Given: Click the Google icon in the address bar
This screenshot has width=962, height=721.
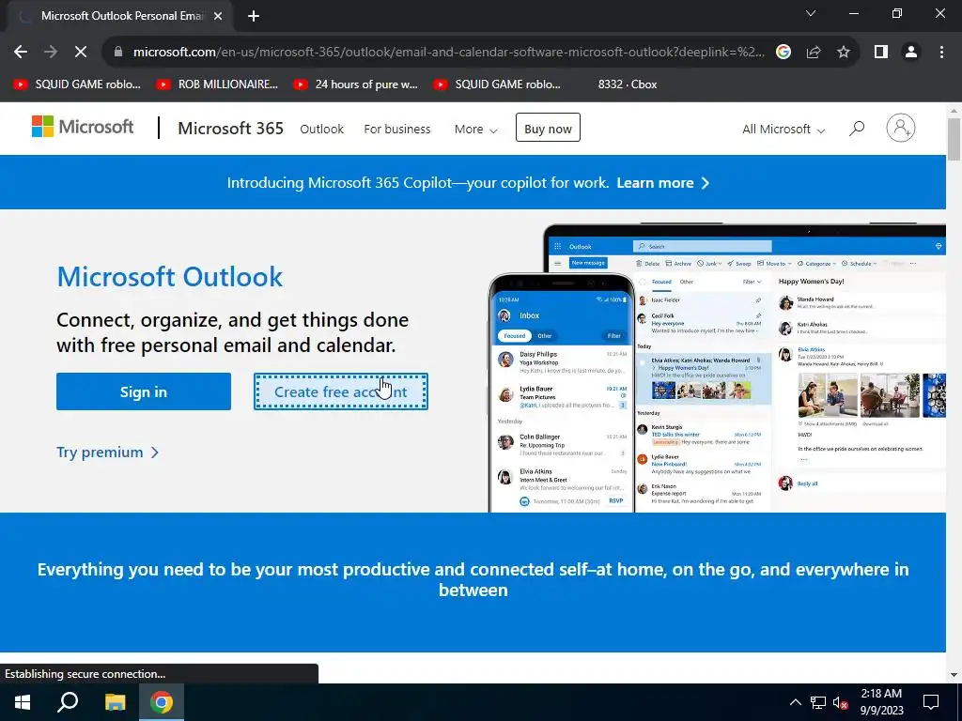Looking at the screenshot, I should tap(783, 53).
